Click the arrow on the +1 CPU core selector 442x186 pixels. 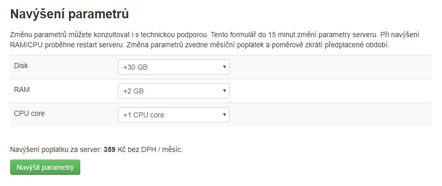click(x=225, y=115)
